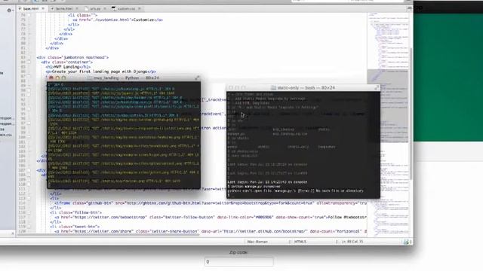Collapse the follow-btn li fold at line 116
The width and height of the screenshot is (483, 271).
pos(29,212)
